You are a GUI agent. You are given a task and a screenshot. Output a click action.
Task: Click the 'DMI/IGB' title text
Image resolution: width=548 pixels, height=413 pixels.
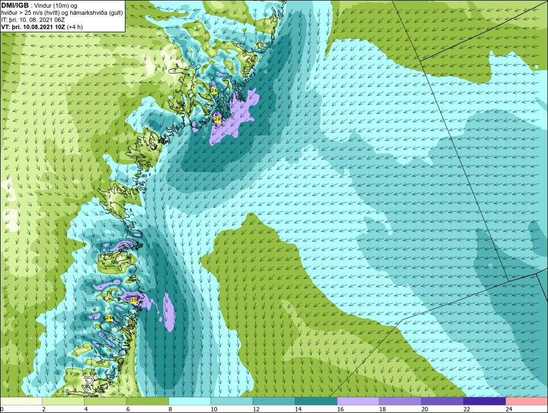(x=15, y=5)
